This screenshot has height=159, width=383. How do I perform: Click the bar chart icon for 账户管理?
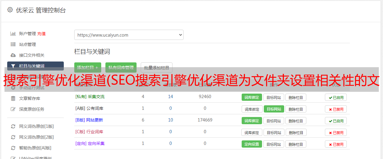coord(13,34)
